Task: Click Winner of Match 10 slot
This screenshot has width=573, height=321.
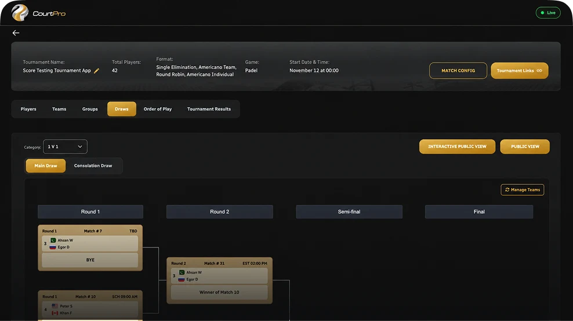Action: tap(219, 292)
